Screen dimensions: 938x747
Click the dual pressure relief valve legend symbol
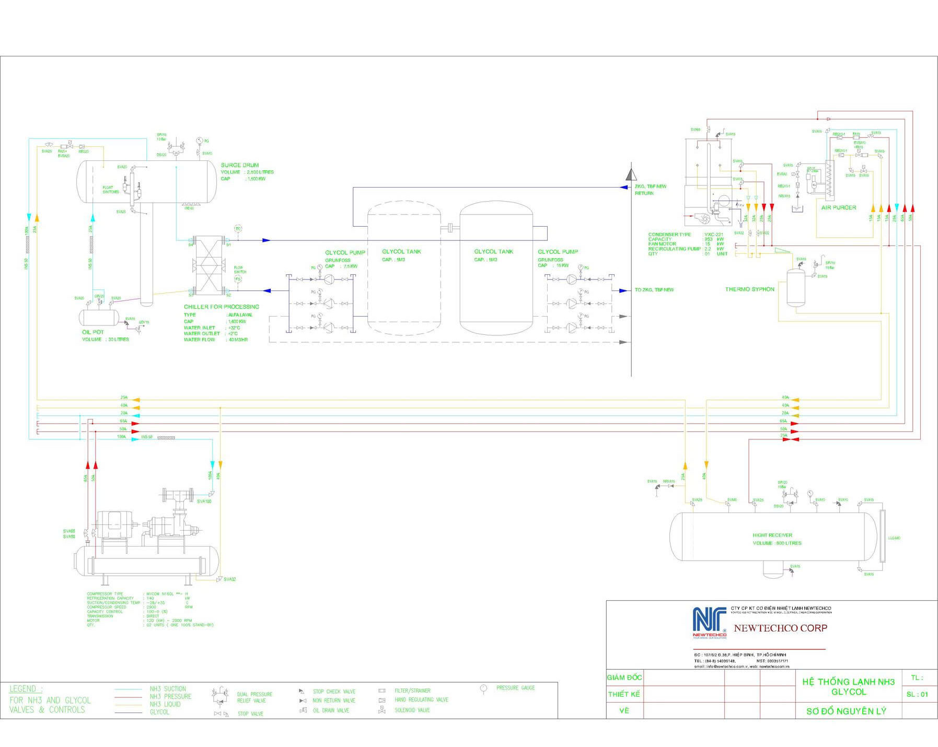click(220, 695)
